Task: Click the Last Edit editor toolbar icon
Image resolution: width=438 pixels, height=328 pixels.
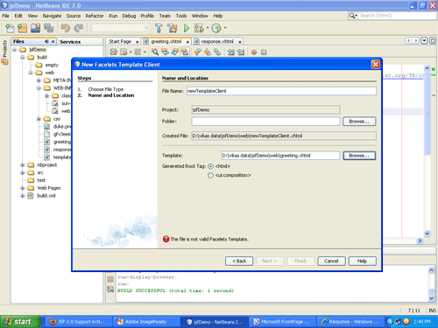Action: click(114, 52)
